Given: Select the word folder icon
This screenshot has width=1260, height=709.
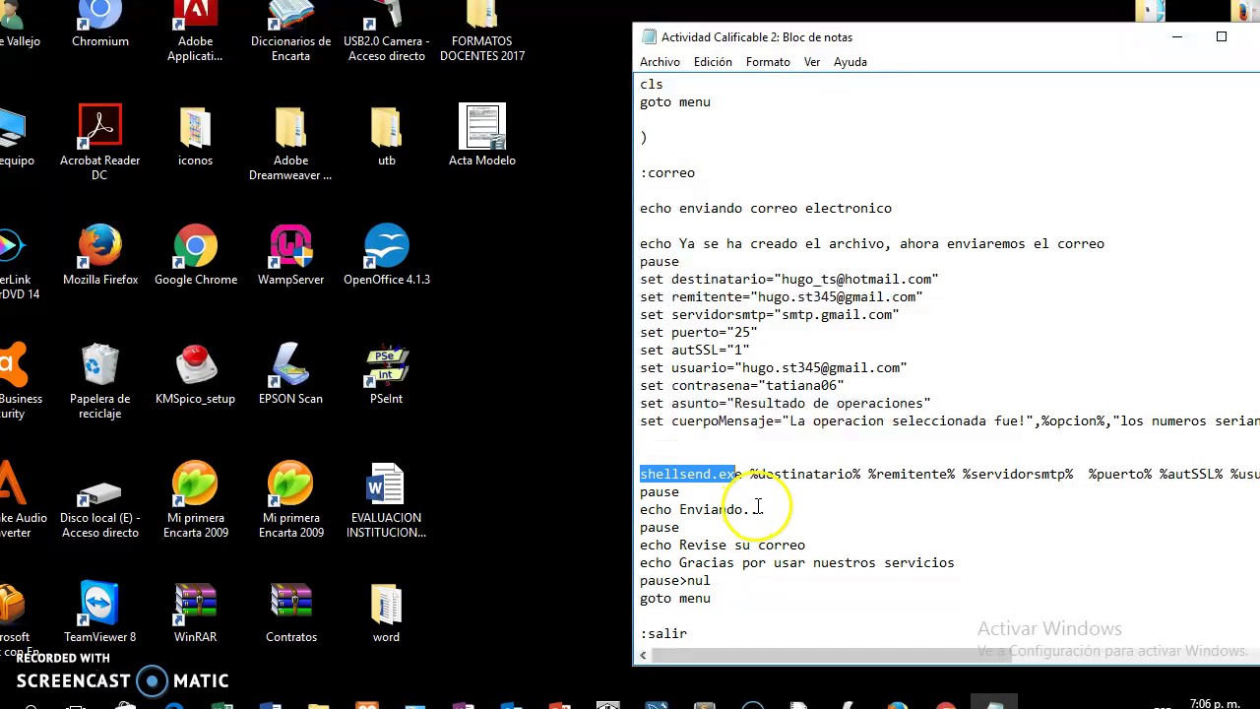Looking at the screenshot, I should pos(386,612).
